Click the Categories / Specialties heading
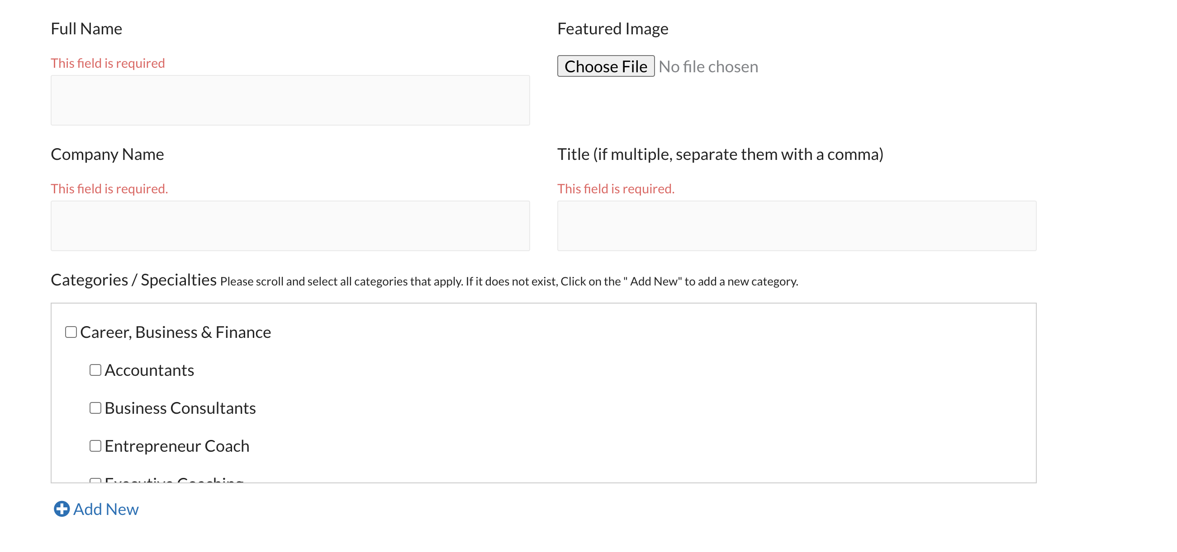The width and height of the screenshot is (1177, 552). [x=133, y=280]
